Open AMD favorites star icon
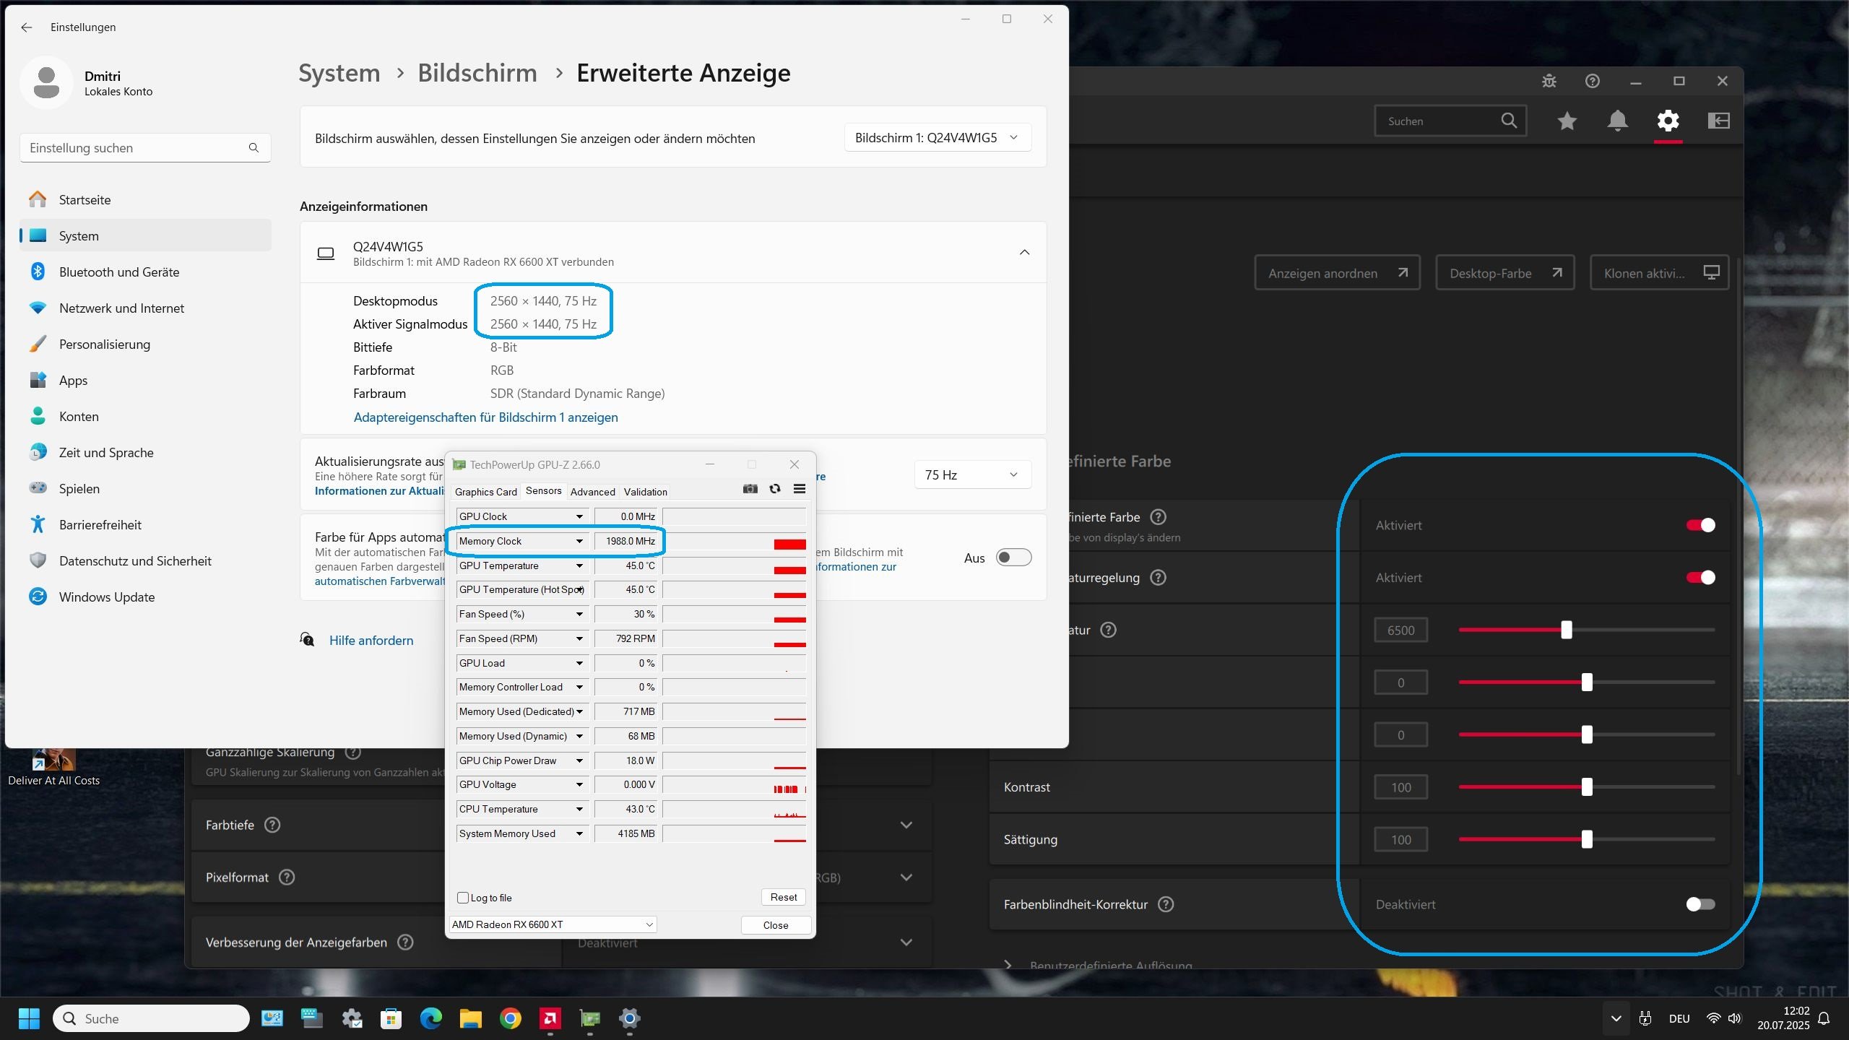The width and height of the screenshot is (1849, 1040). (1567, 121)
